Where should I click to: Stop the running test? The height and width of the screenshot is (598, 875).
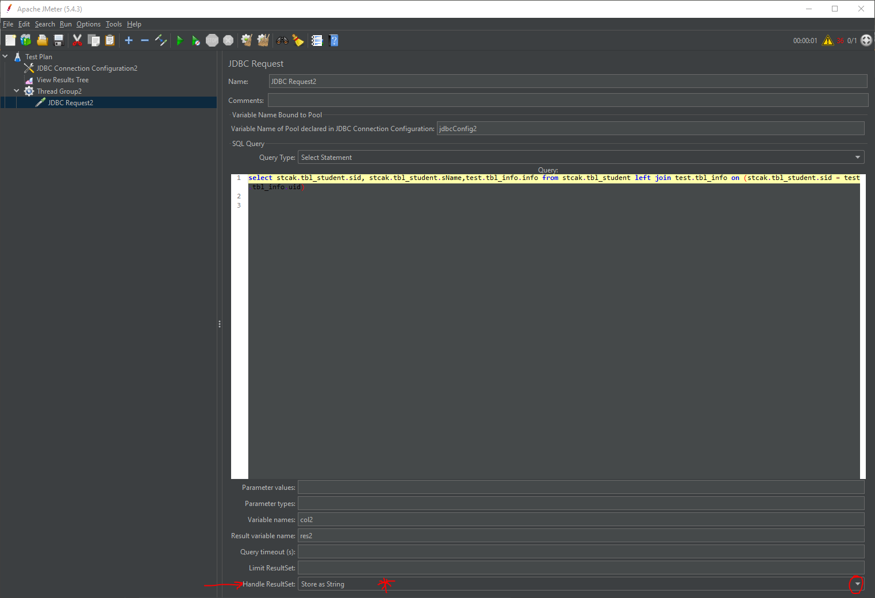(x=212, y=40)
